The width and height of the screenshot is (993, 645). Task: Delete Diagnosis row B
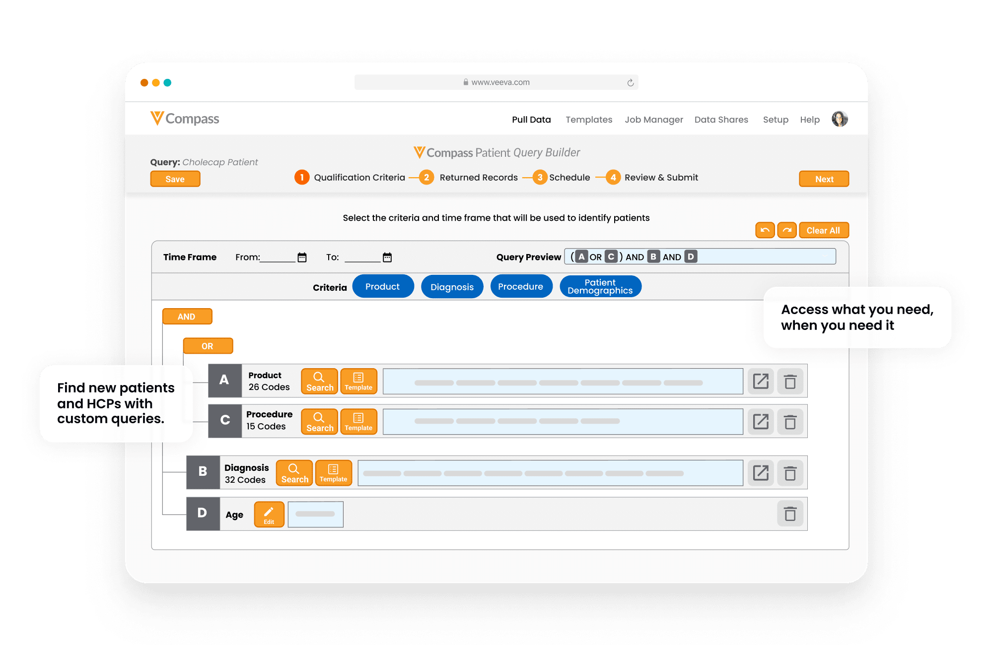pos(790,473)
